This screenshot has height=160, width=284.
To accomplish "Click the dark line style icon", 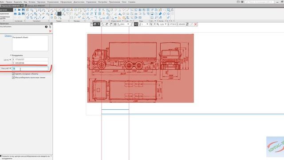I will coord(95,24).
